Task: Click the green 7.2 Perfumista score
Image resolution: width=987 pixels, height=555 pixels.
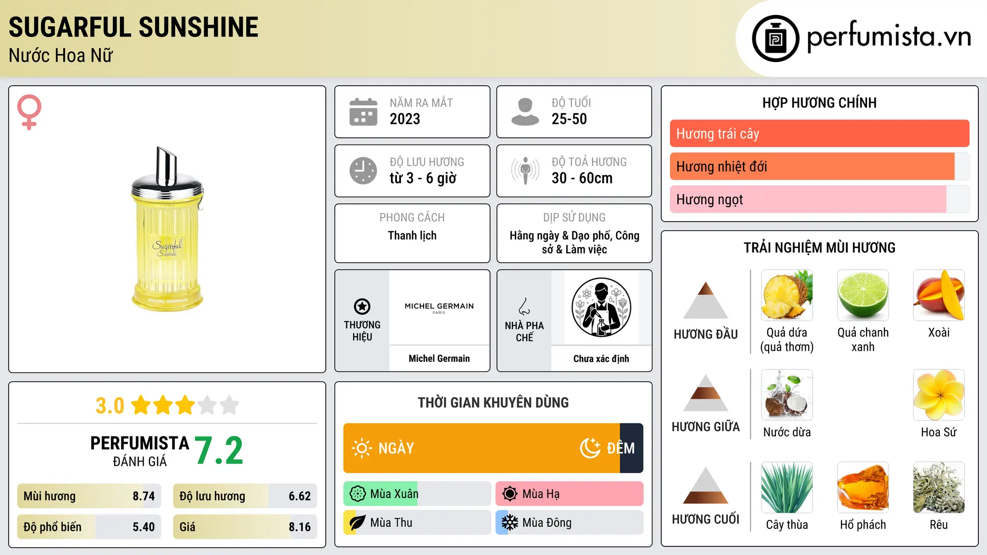Action: click(219, 450)
